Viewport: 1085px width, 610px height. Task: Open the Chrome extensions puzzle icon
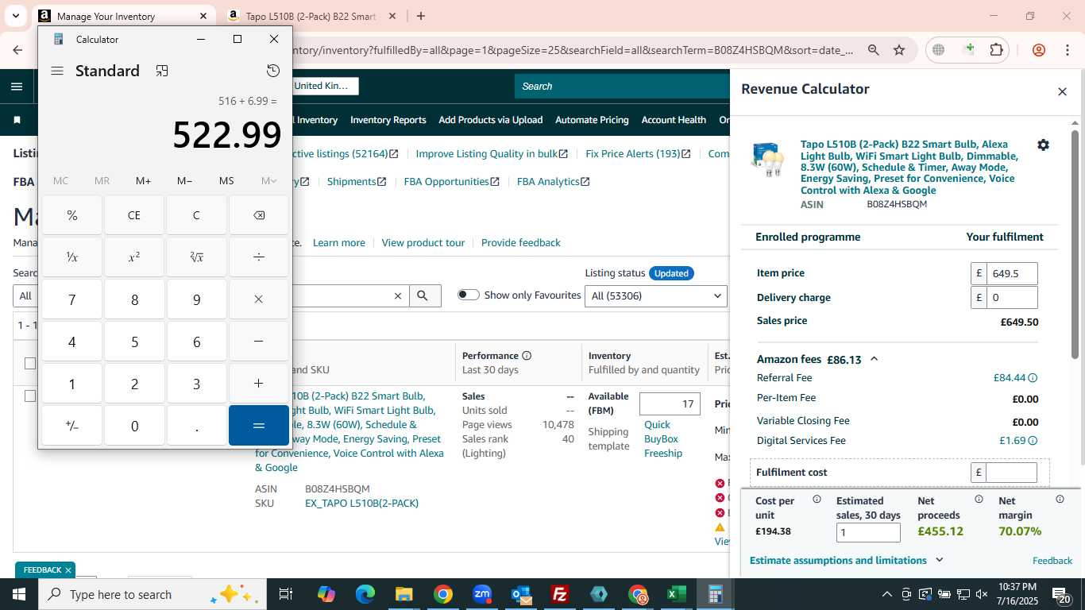coord(996,50)
